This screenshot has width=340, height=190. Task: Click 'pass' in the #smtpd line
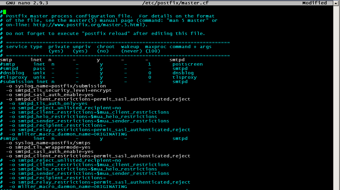(39, 69)
